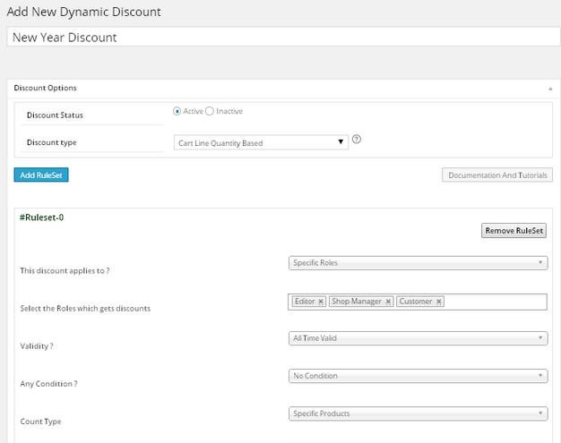Click the 'Discount Options' panel title
The image size is (561, 443).
point(45,88)
